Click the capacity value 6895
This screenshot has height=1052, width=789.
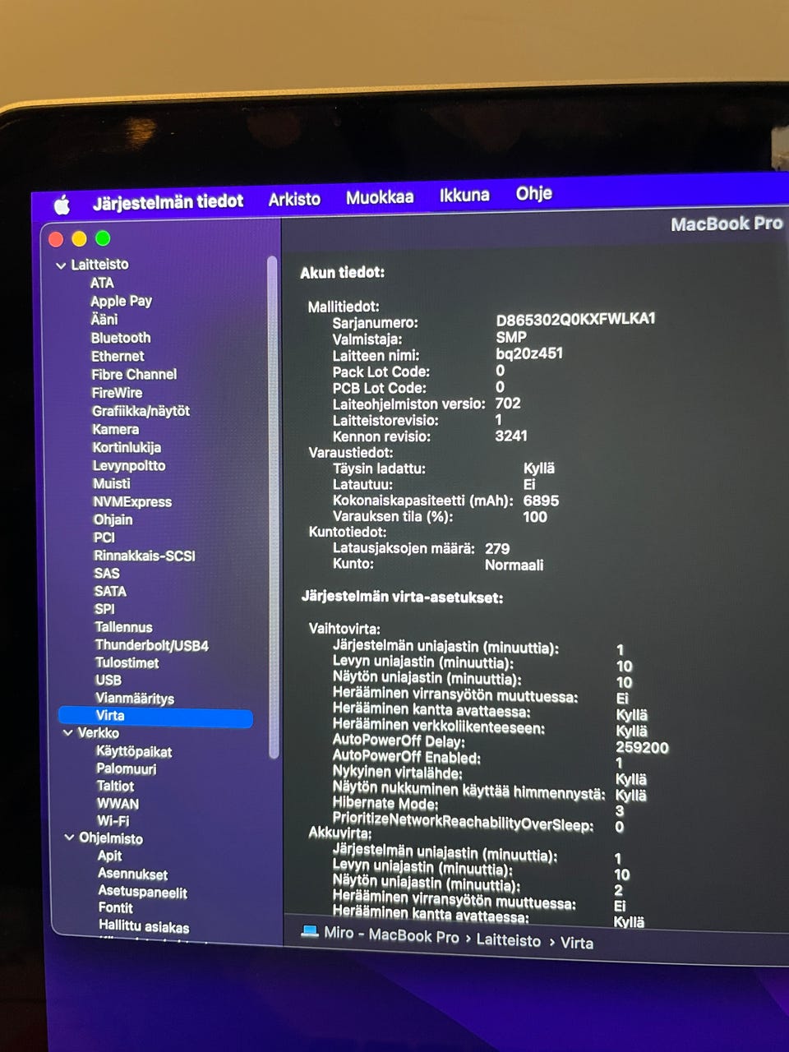pos(541,501)
